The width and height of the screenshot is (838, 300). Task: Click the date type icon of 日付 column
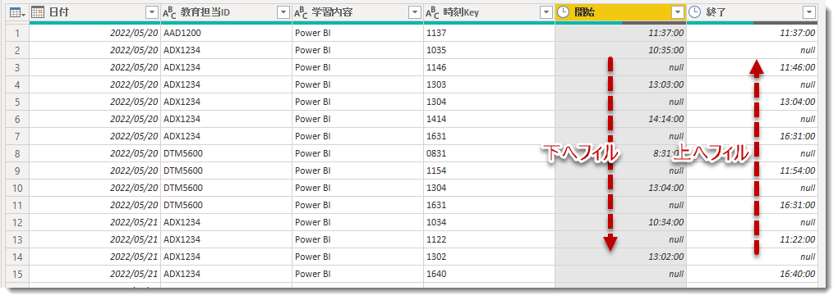point(39,12)
